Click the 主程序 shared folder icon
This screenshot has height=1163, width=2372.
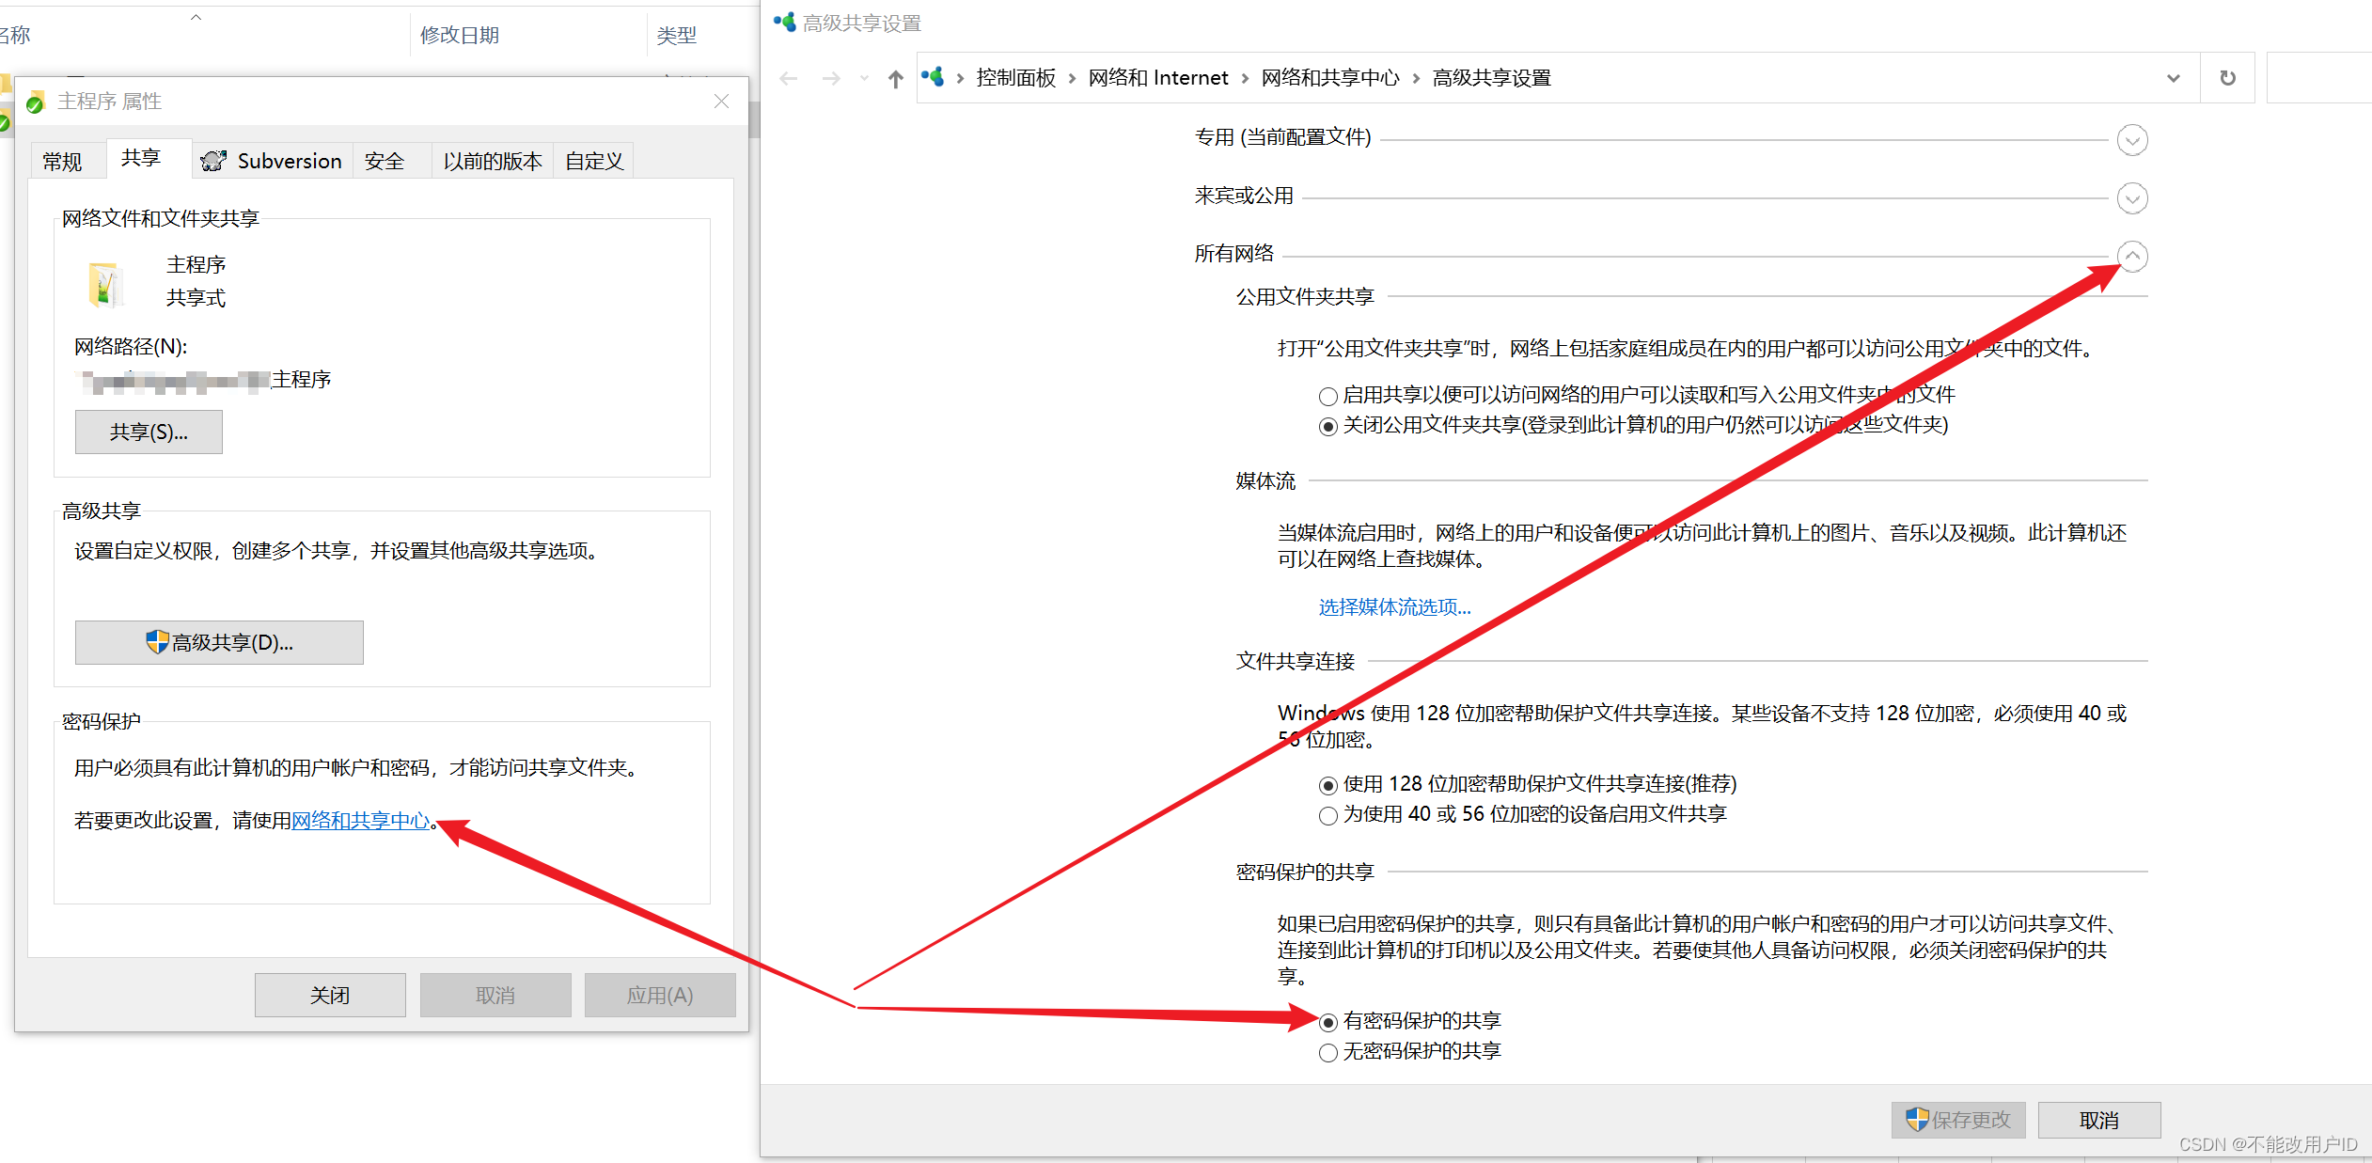coord(105,285)
